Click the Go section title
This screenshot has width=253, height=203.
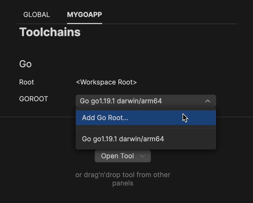[x=25, y=64]
